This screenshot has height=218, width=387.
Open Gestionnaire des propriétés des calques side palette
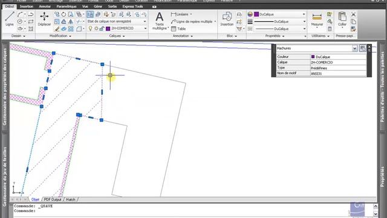tap(5, 87)
